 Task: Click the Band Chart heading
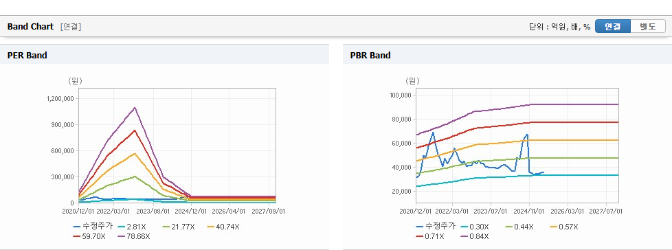[30, 27]
